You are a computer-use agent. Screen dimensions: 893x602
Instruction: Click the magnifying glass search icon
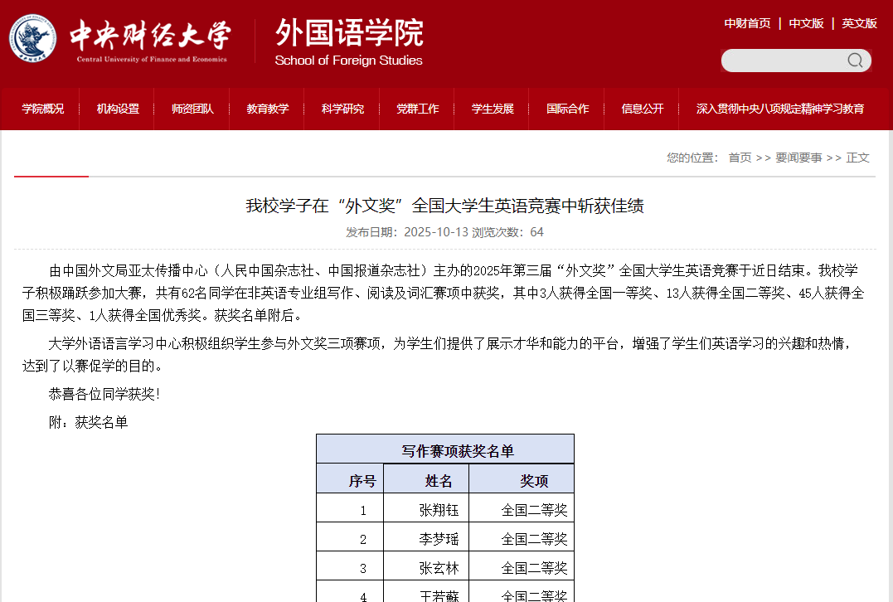pos(855,61)
